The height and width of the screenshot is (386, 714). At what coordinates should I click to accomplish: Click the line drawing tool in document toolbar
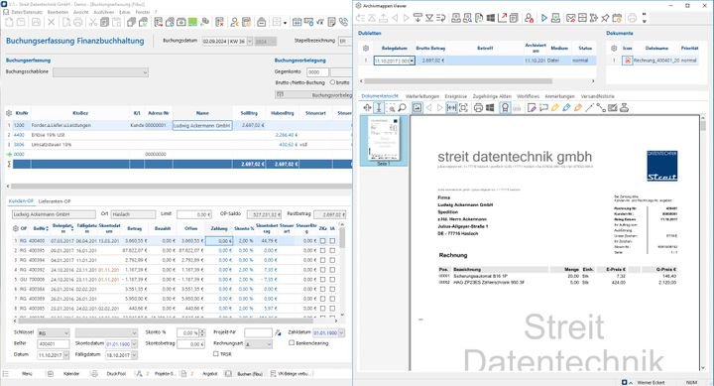point(589,107)
